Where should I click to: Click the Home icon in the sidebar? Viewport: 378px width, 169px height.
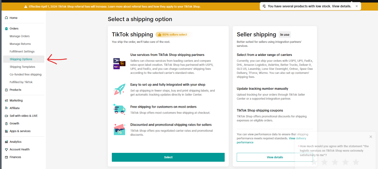tap(6, 18)
